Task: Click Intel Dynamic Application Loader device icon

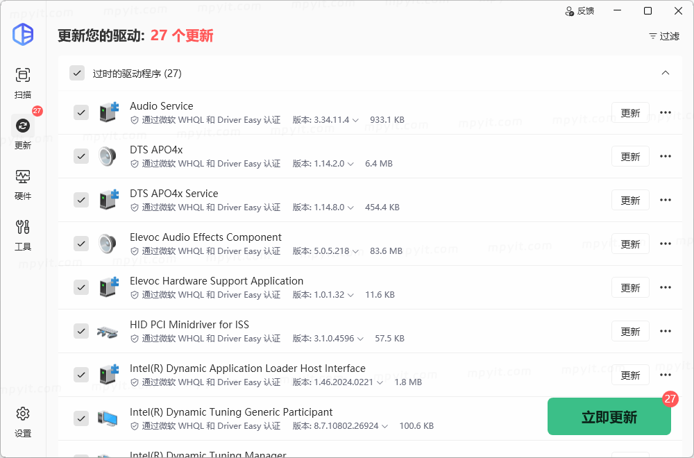Action: click(x=109, y=375)
